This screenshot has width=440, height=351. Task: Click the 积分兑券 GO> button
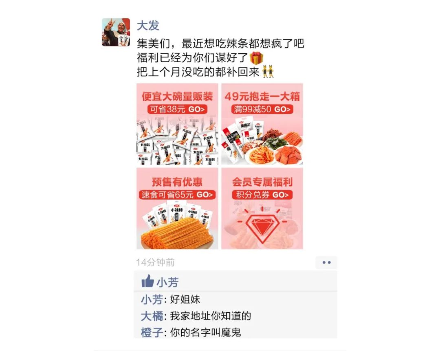[x=262, y=195]
